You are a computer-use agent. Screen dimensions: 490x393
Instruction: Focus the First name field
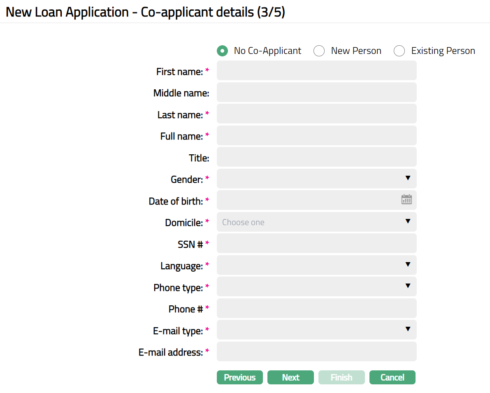tap(316, 71)
